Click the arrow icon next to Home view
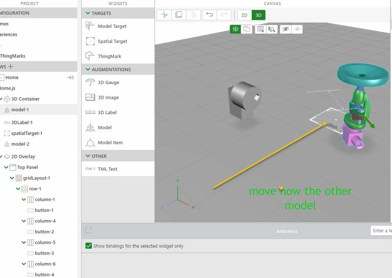Image resolution: width=392 pixels, height=278 pixels. click(70, 77)
